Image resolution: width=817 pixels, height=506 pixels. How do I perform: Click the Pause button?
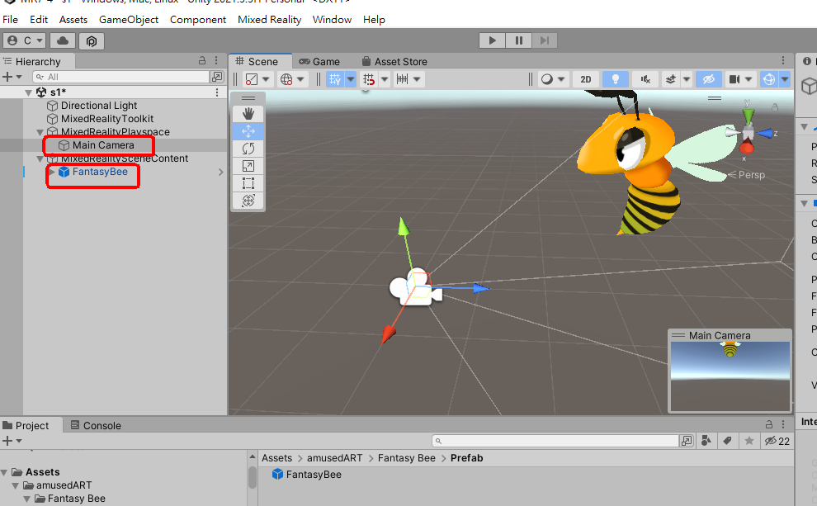coord(518,40)
